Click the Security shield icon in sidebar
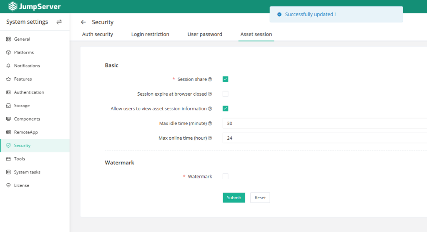427x232 pixels. pos(8,146)
